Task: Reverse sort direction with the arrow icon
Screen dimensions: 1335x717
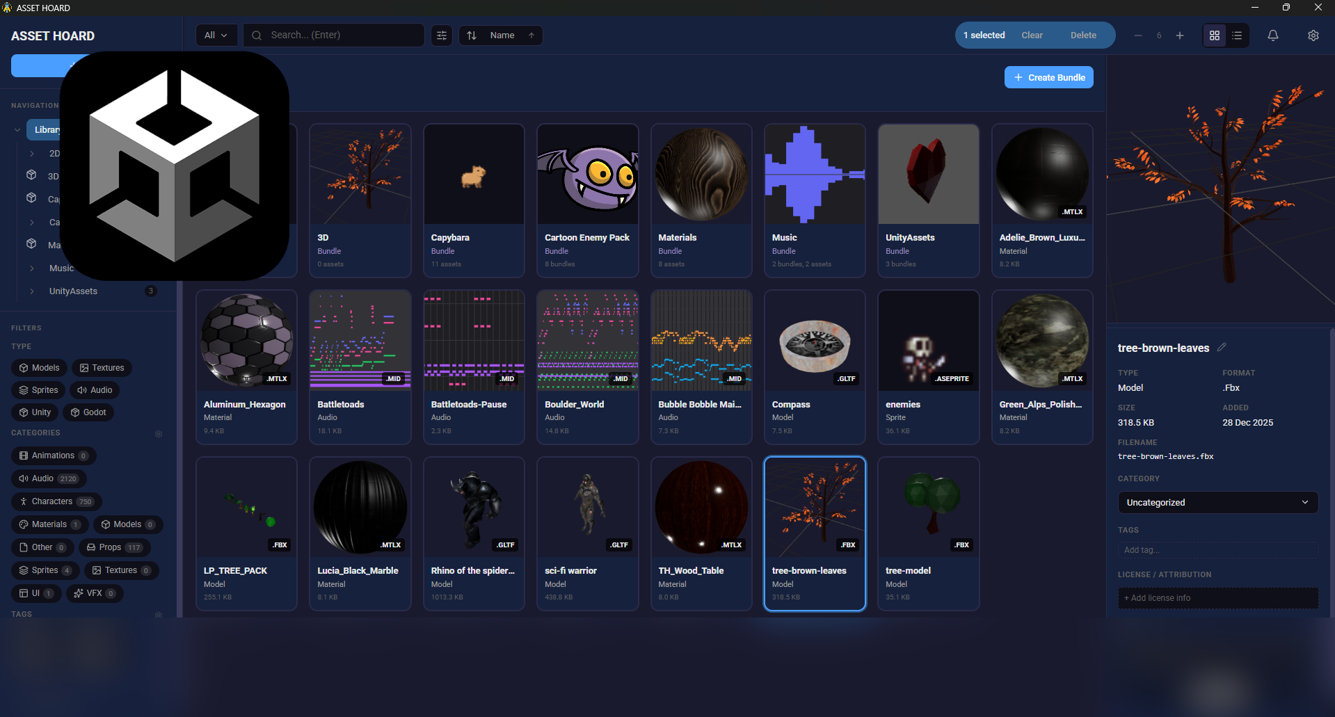Action: [x=531, y=35]
